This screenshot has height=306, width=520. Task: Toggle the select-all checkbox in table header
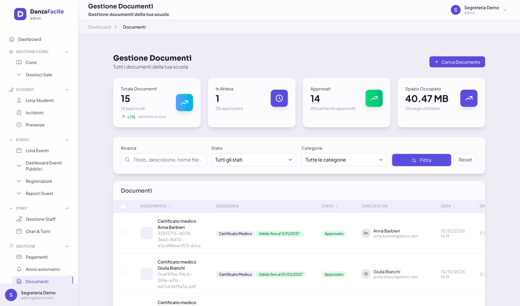pyautogui.click(x=124, y=207)
